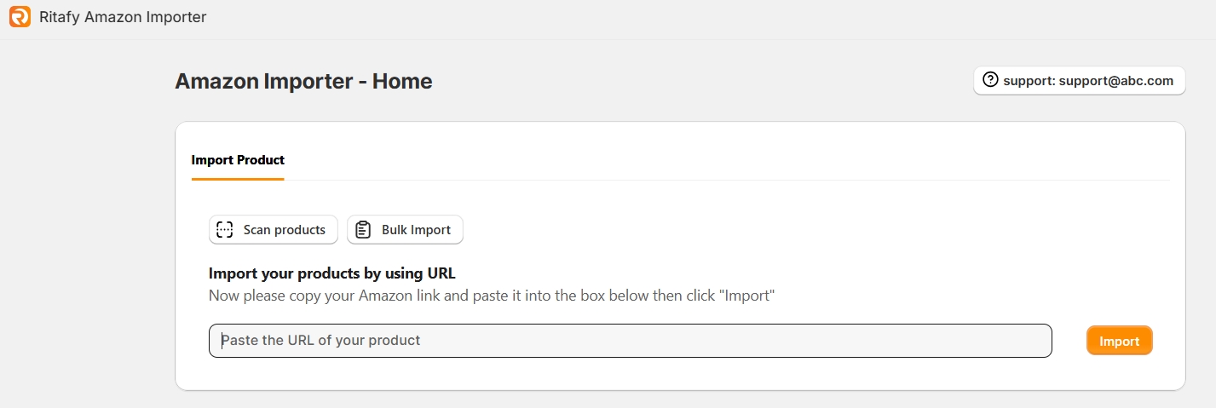
Task: Click the copy your Amazon link instruction text
Action: point(491,296)
